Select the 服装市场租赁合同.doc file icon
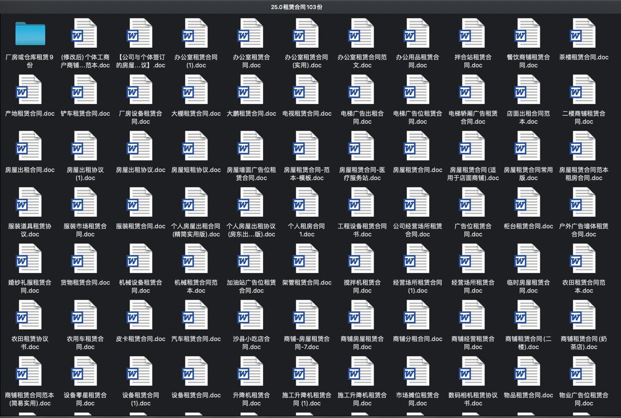621x418 pixels. pyautogui.click(x=85, y=202)
